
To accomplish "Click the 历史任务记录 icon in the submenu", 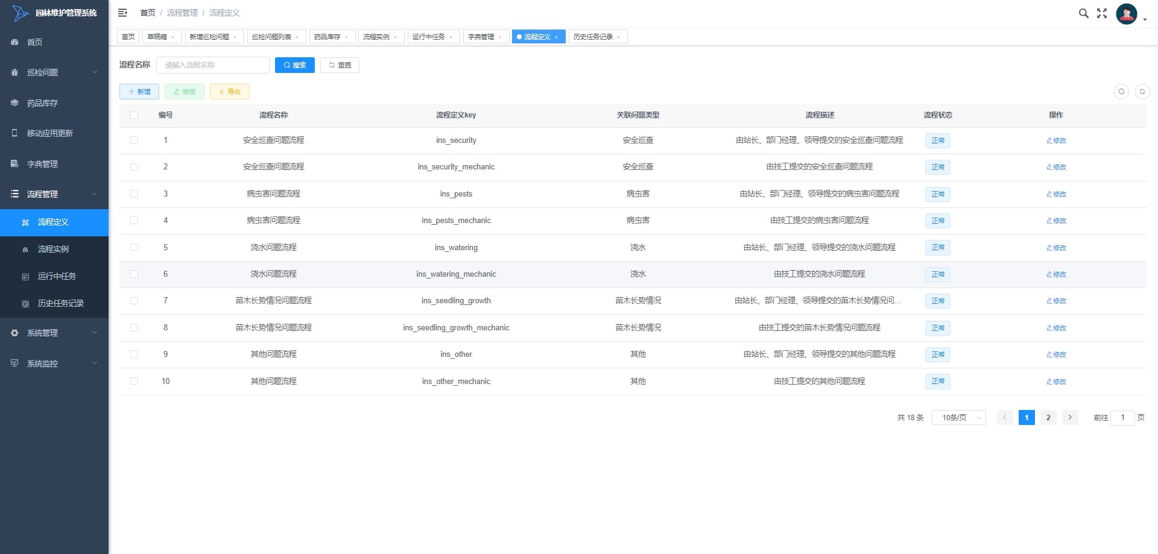I will pos(25,304).
